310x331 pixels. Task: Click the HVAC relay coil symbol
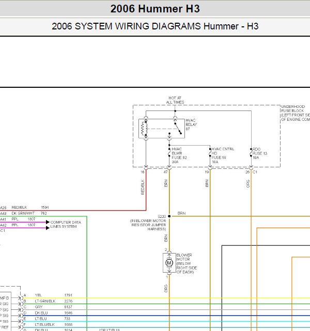[144, 129]
